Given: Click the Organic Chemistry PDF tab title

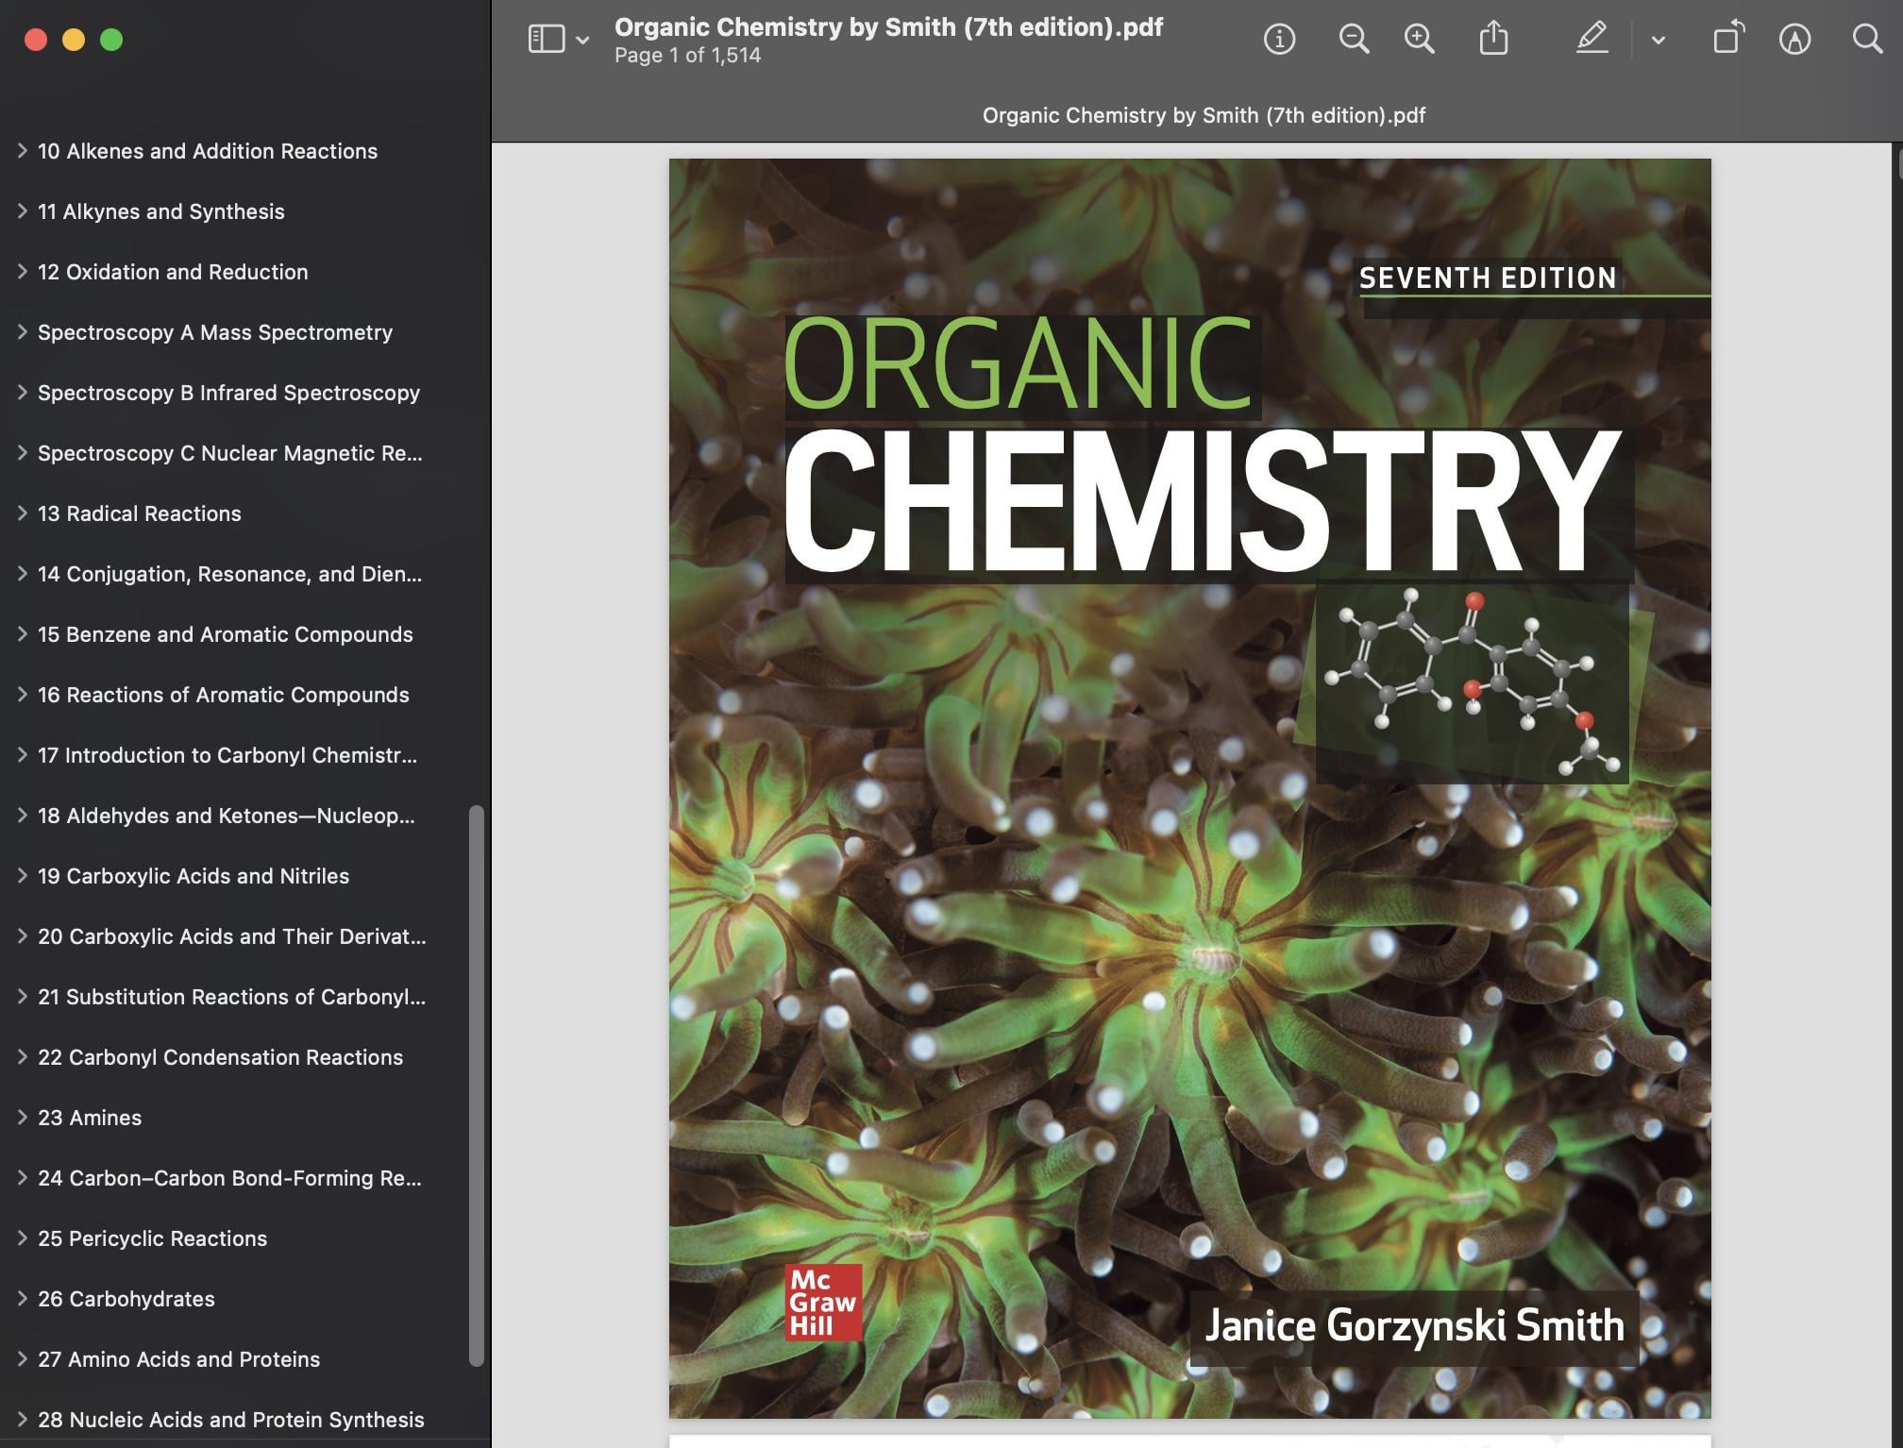Looking at the screenshot, I should click(1204, 115).
